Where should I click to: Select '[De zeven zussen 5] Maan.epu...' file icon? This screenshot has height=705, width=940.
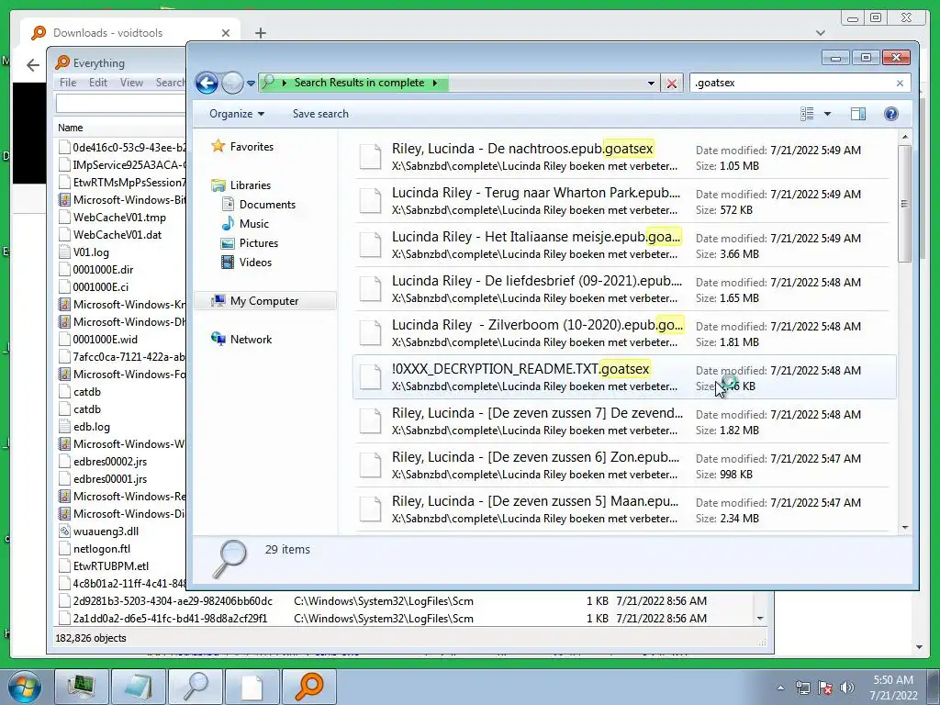(370, 509)
